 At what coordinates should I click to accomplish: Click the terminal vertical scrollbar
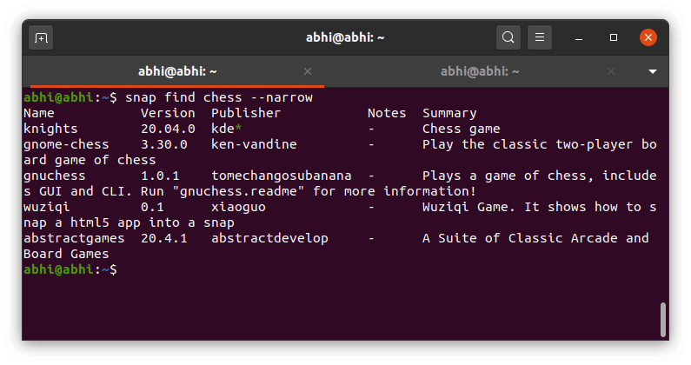pos(663,319)
